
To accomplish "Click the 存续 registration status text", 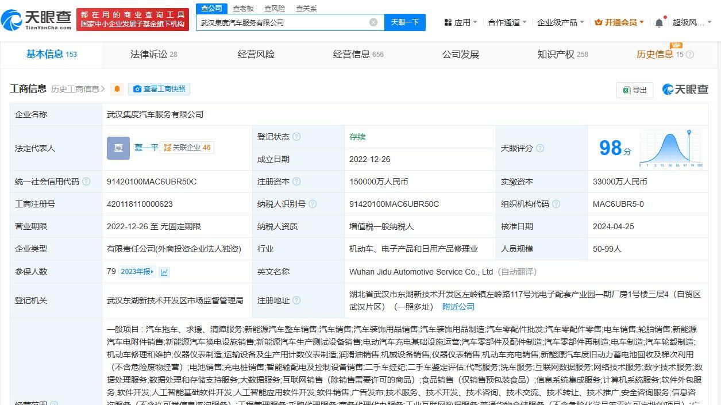I will [357, 137].
